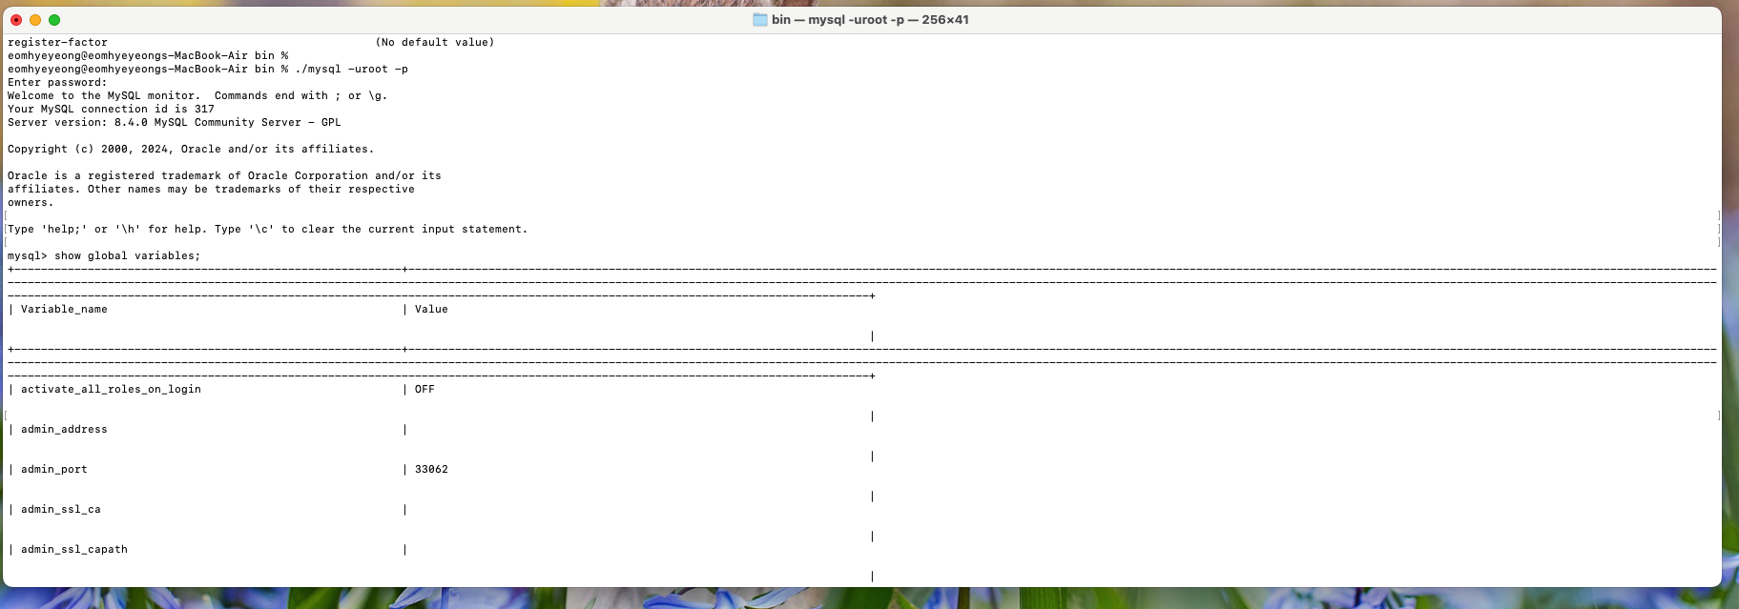
Task: Click the green zoom window button
Action: 54,20
